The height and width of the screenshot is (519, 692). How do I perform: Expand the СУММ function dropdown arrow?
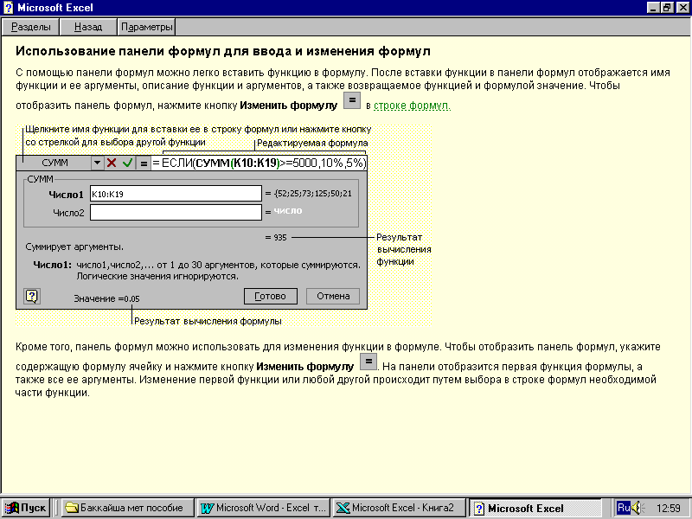(x=97, y=163)
